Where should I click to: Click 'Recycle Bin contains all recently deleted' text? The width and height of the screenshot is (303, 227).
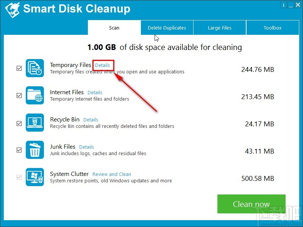tap(112, 126)
